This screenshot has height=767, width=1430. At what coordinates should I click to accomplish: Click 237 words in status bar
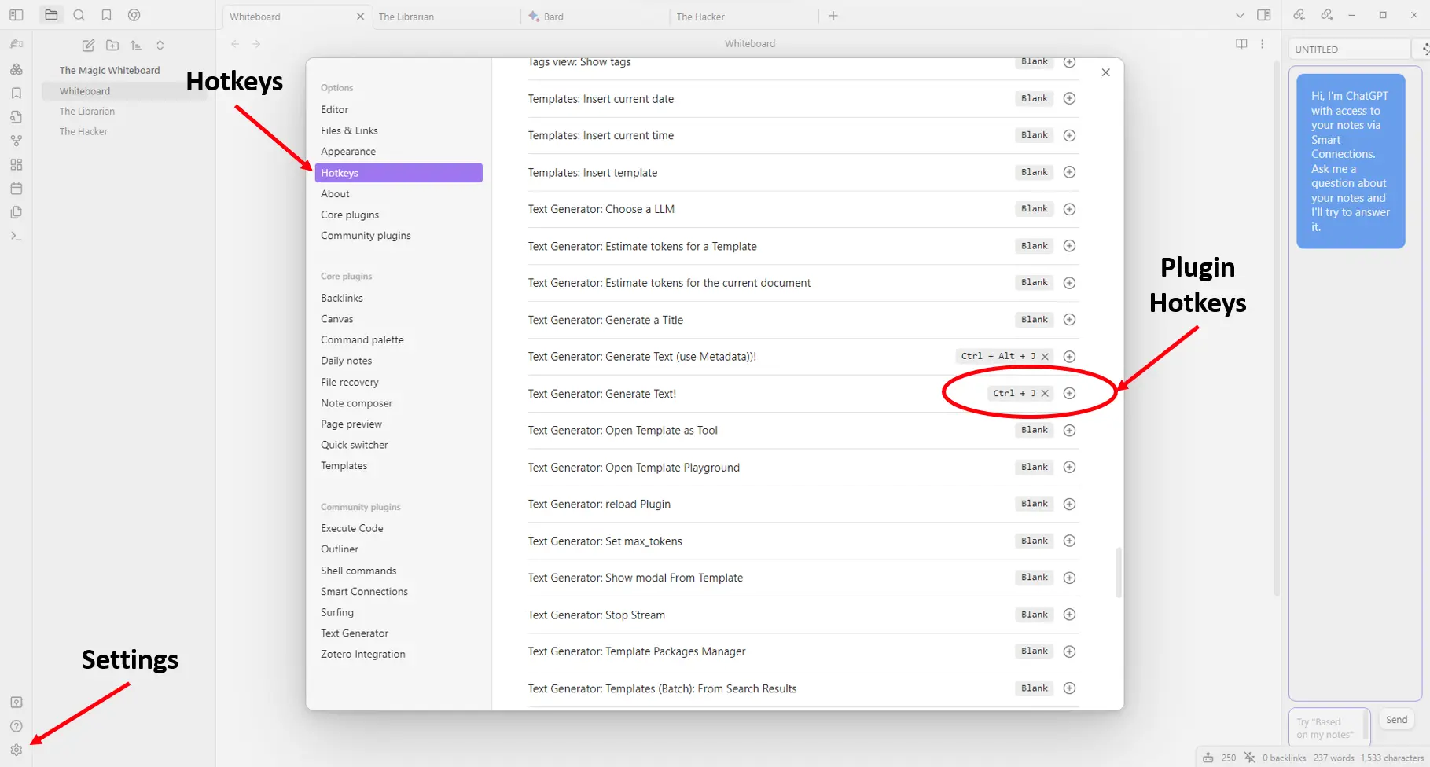(1334, 758)
